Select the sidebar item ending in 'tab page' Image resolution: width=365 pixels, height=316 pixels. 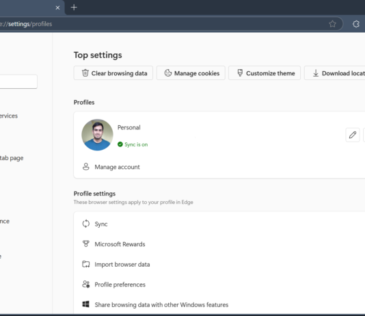(12, 158)
